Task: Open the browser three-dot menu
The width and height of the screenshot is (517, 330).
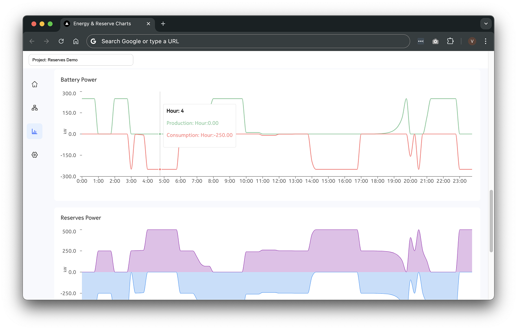Action: (x=485, y=41)
